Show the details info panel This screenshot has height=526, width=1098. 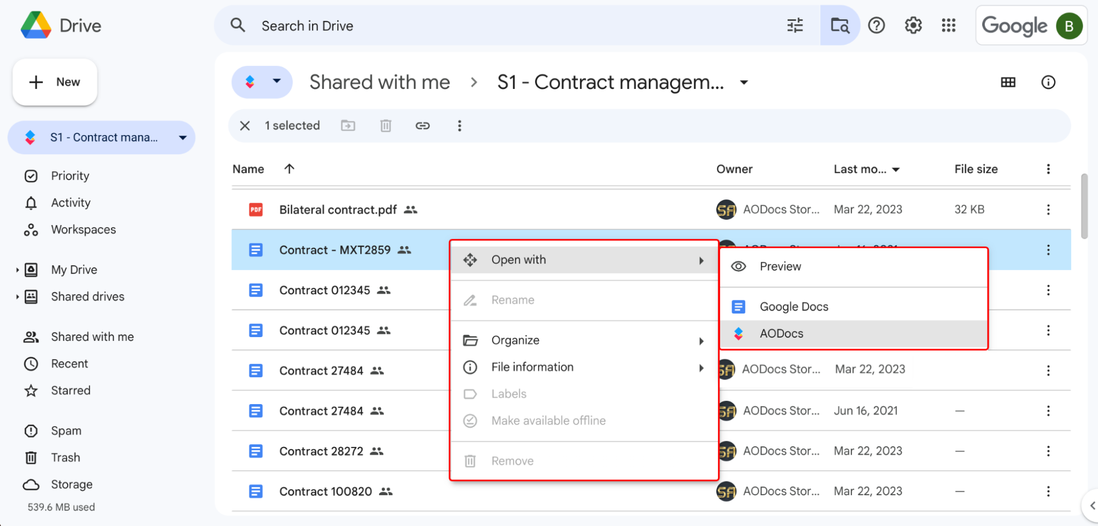1048,82
